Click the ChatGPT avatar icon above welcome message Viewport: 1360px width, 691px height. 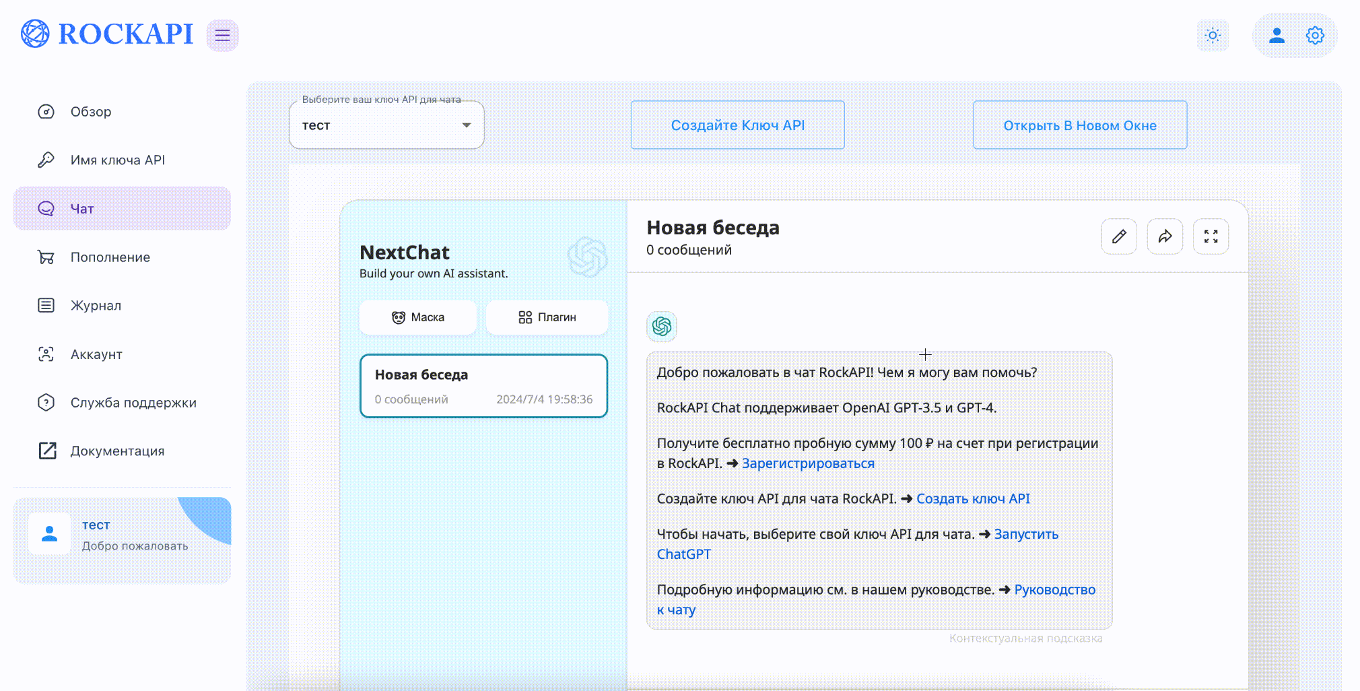tap(662, 327)
